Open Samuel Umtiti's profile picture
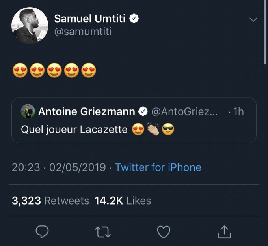 pos(30,26)
